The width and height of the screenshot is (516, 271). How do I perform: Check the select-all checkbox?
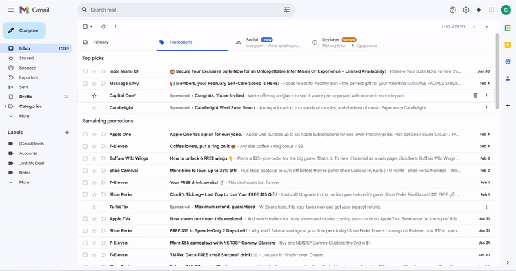85,26
